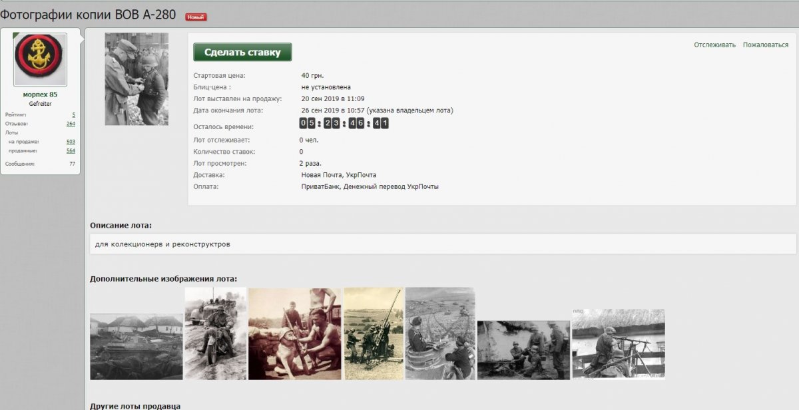Open thumbnail of shirtless men with dog
The width and height of the screenshot is (799, 410).
point(294,333)
